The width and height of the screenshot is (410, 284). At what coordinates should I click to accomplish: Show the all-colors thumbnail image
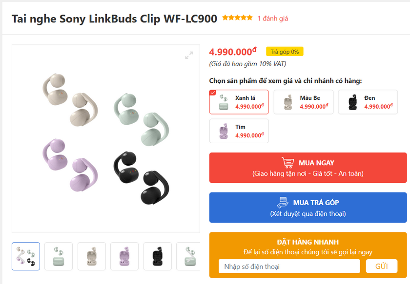(26, 256)
